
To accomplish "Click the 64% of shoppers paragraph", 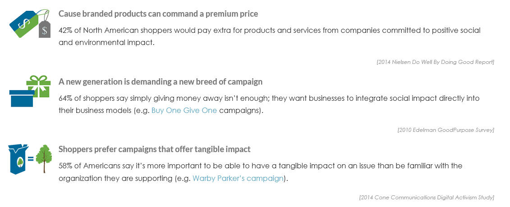I will (x=269, y=104).
